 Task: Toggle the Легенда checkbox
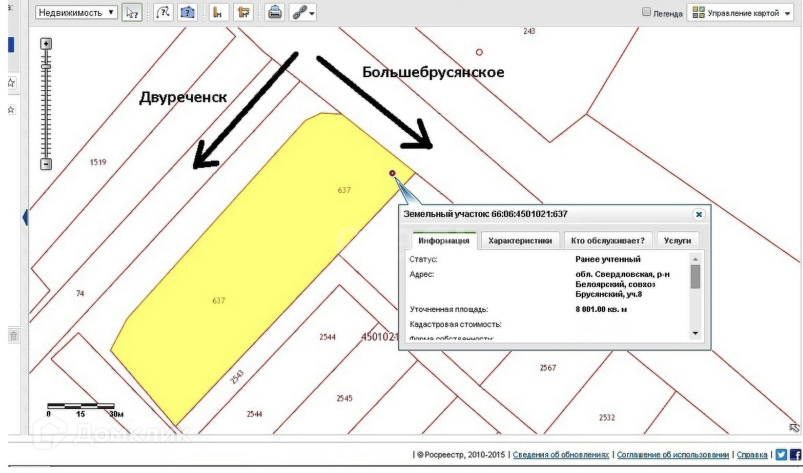pyautogui.click(x=647, y=12)
